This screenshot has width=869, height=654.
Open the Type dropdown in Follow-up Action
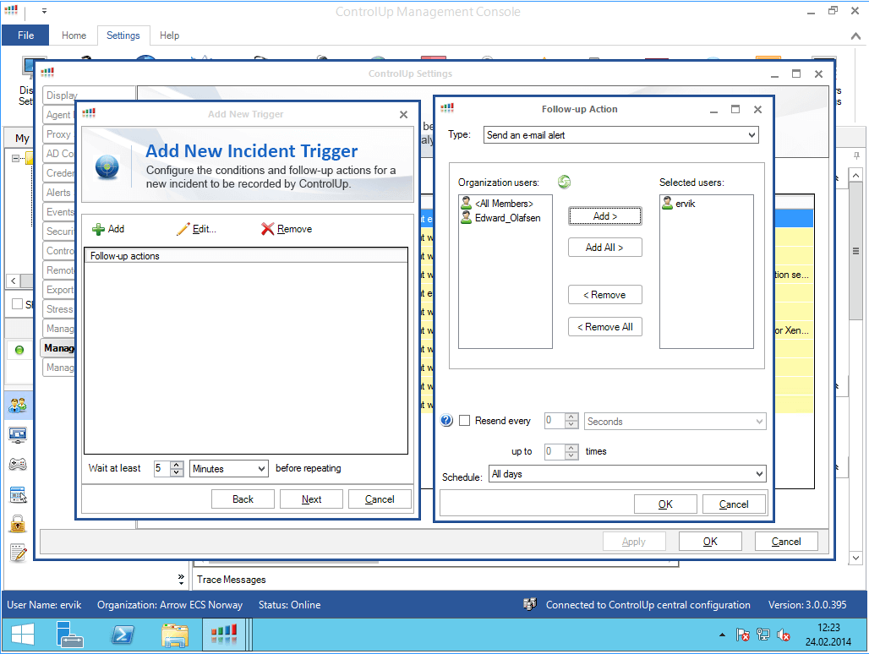point(620,135)
